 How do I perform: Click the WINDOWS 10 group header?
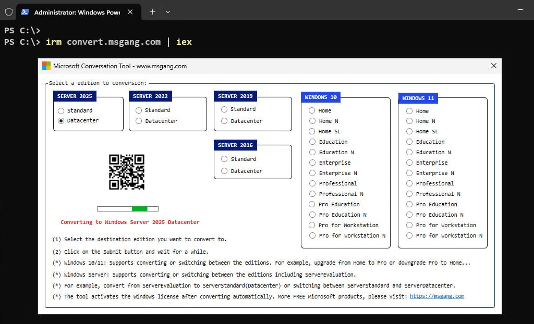point(321,97)
